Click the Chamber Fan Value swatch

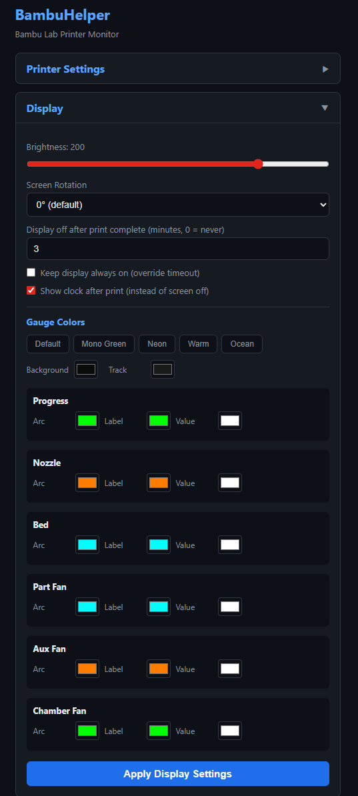pyautogui.click(x=230, y=731)
